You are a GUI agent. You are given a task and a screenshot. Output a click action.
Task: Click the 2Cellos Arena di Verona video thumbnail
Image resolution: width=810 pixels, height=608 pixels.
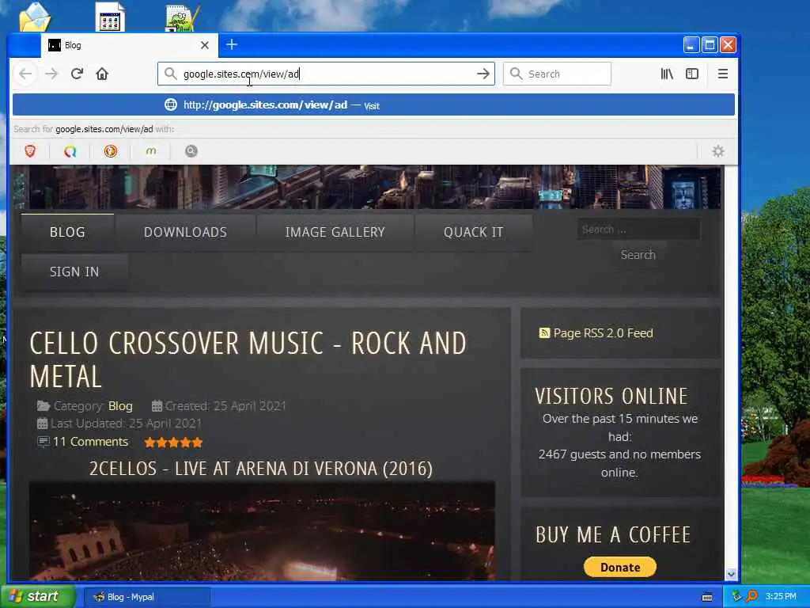pyautogui.click(x=262, y=531)
